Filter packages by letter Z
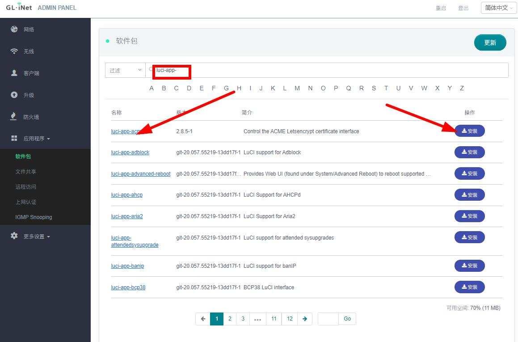This screenshot has height=342, width=518. point(462,88)
